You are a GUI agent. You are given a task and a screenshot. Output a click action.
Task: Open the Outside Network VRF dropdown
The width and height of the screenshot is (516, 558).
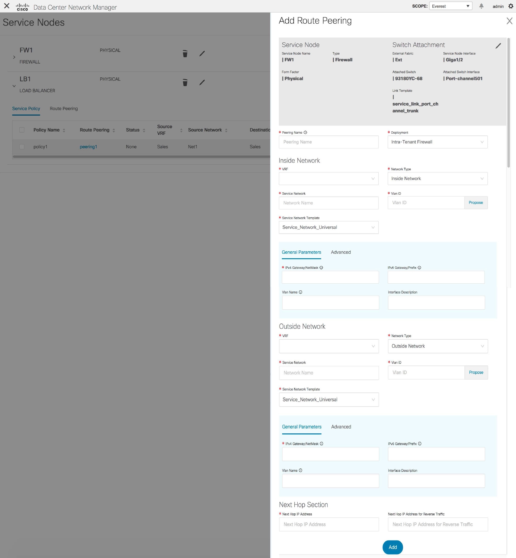pos(329,346)
